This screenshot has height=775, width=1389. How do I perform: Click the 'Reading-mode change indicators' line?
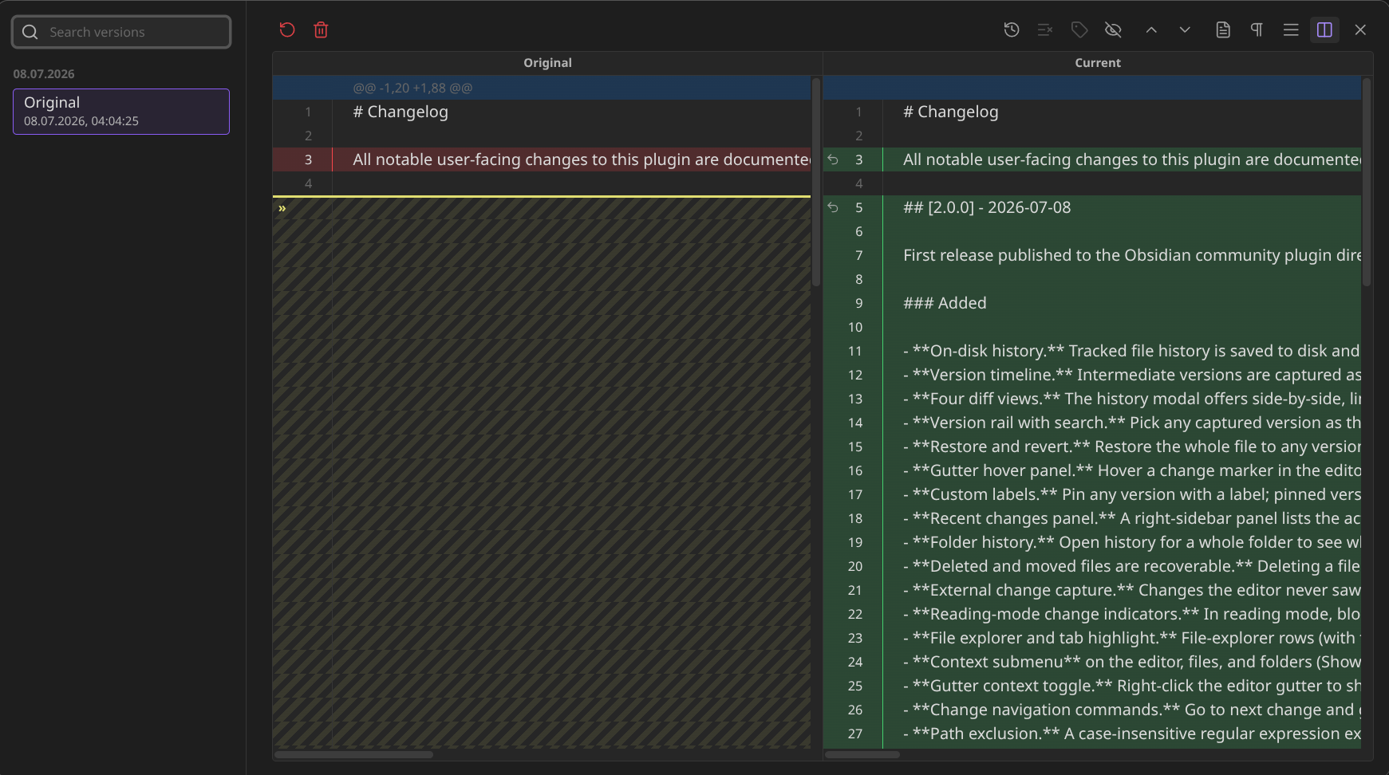tap(1092, 614)
